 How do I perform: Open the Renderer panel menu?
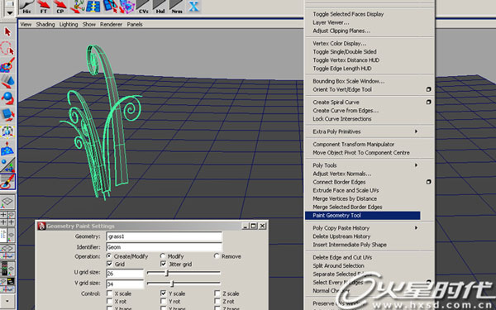111,24
